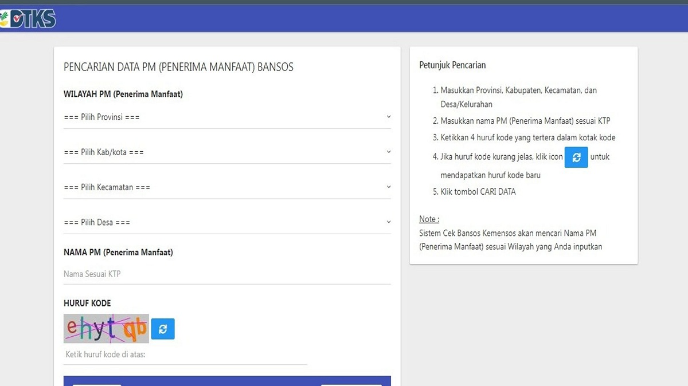Click the refresh icon beside the captcha image
The height and width of the screenshot is (386, 688).
point(162,329)
